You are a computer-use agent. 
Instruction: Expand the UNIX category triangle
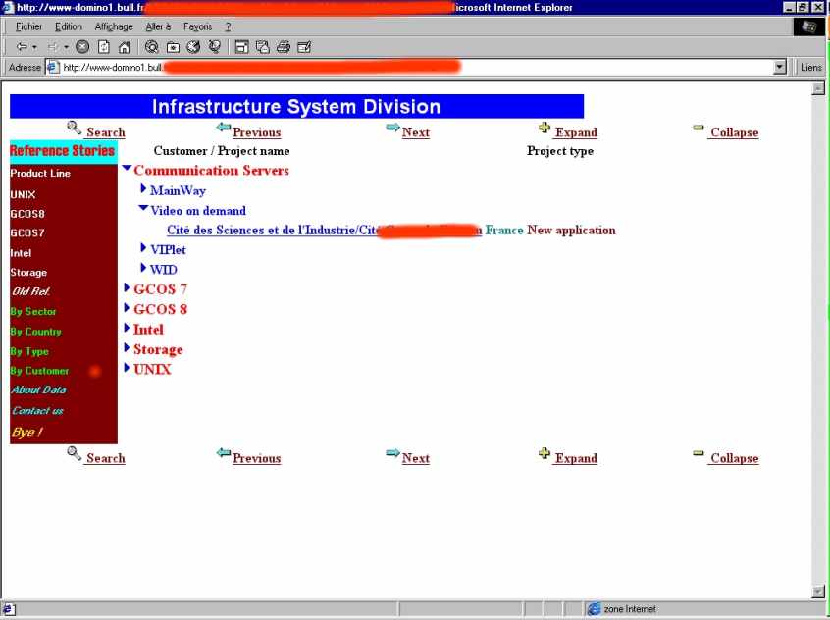127,368
